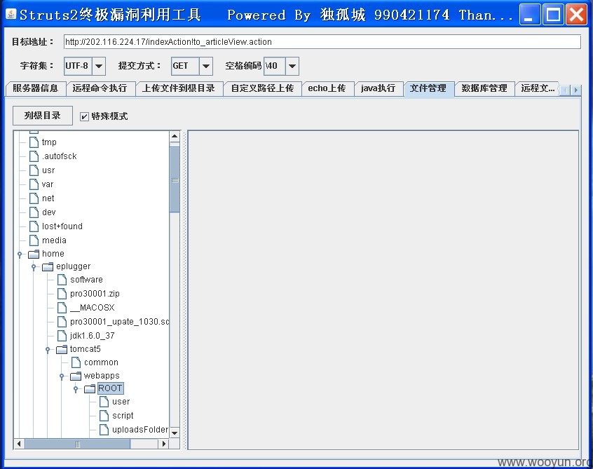Collapse the home tree node

point(20,254)
